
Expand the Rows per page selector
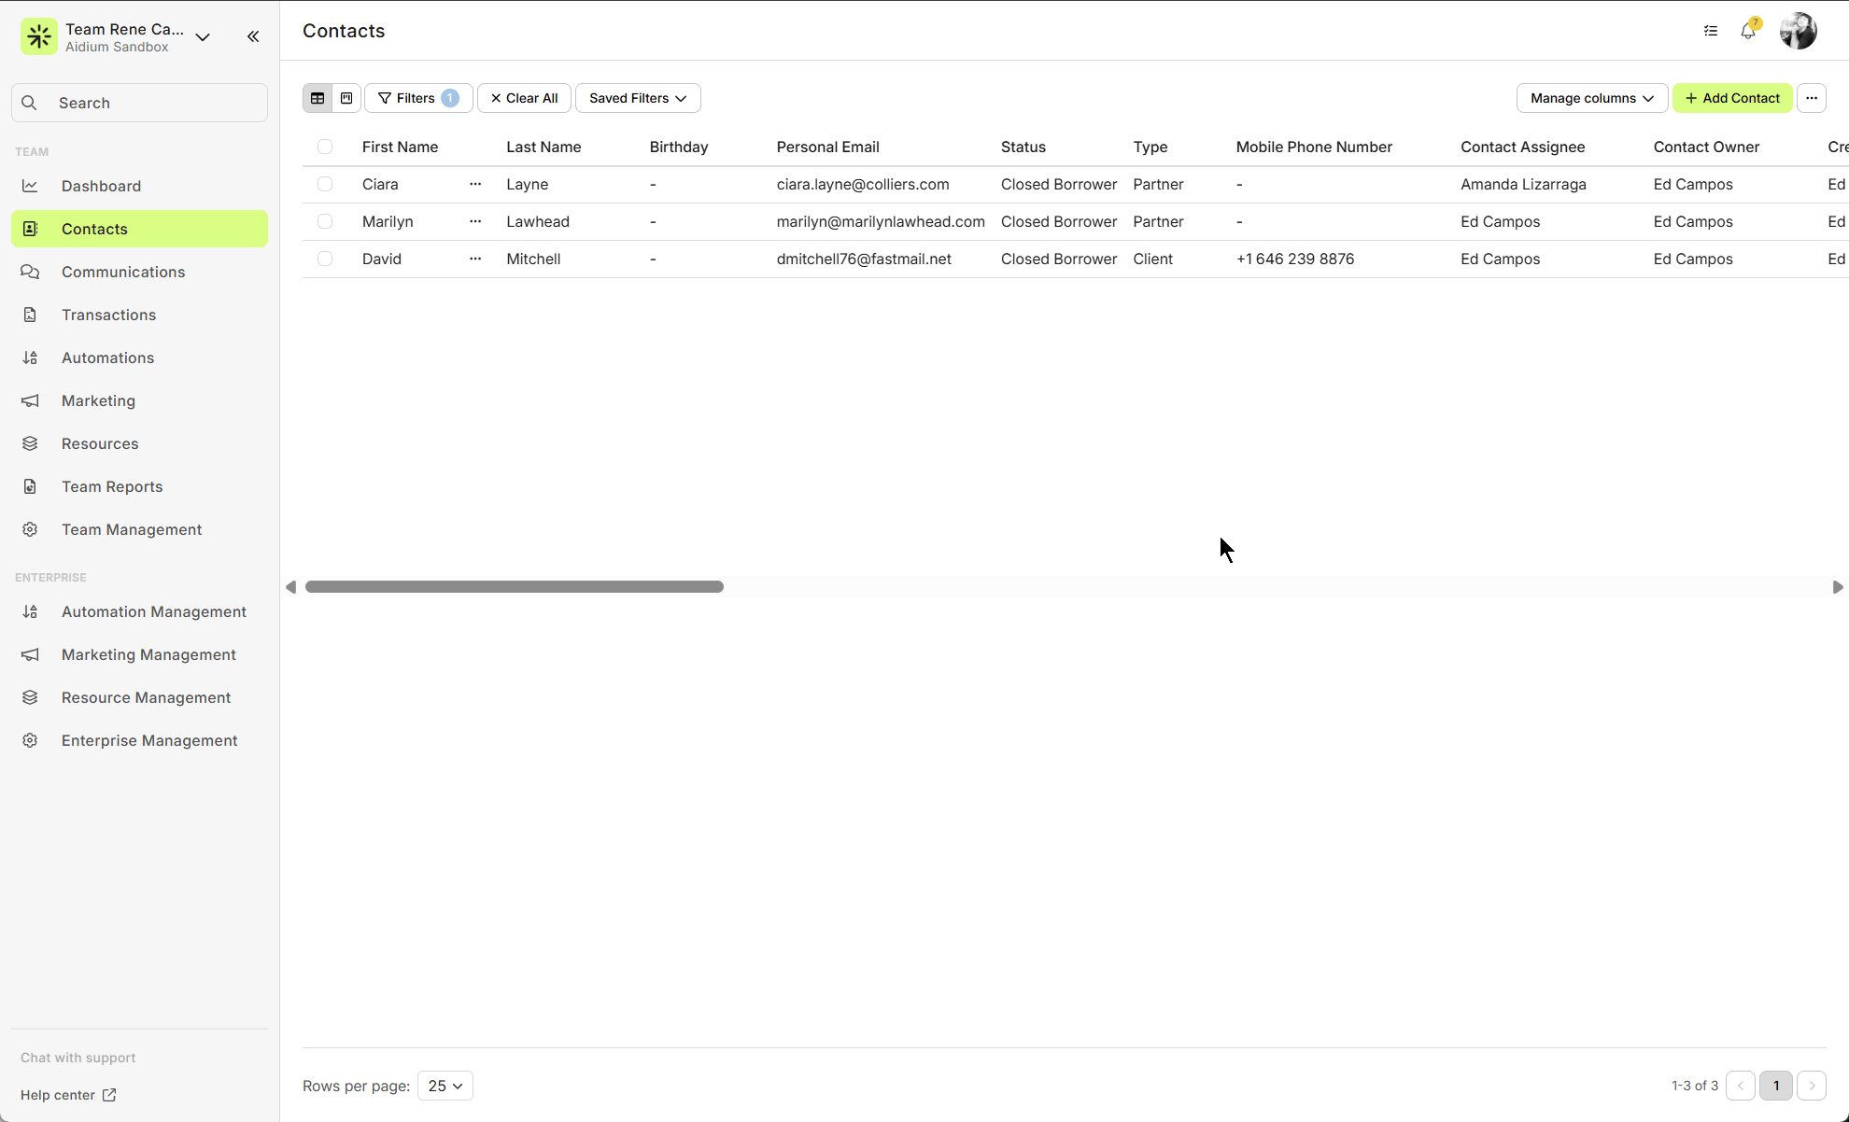click(x=445, y=1086)
